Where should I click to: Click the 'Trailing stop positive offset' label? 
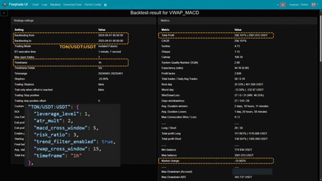pos(30,101)
